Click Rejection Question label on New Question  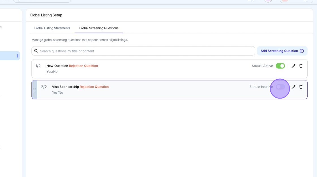(83, 66)
